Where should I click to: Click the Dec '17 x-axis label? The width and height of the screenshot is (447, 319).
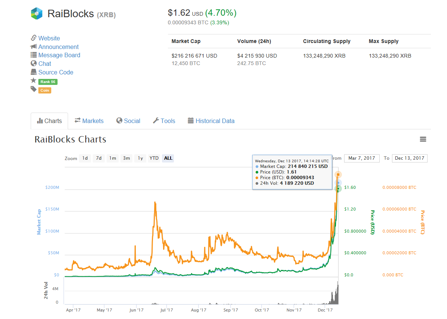click(325, 310)
